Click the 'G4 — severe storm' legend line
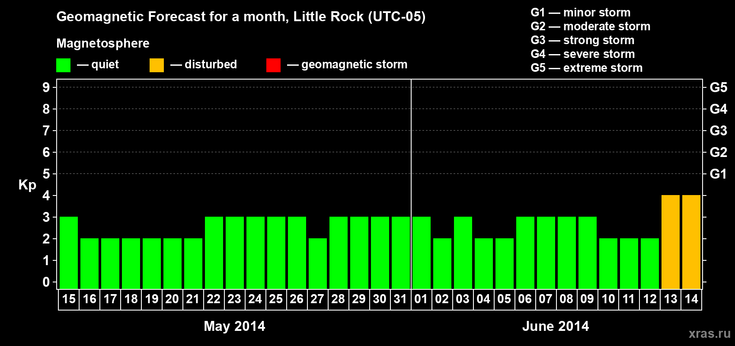The width and height of the screenshot is (735, 346). click(x=582, y=54)
